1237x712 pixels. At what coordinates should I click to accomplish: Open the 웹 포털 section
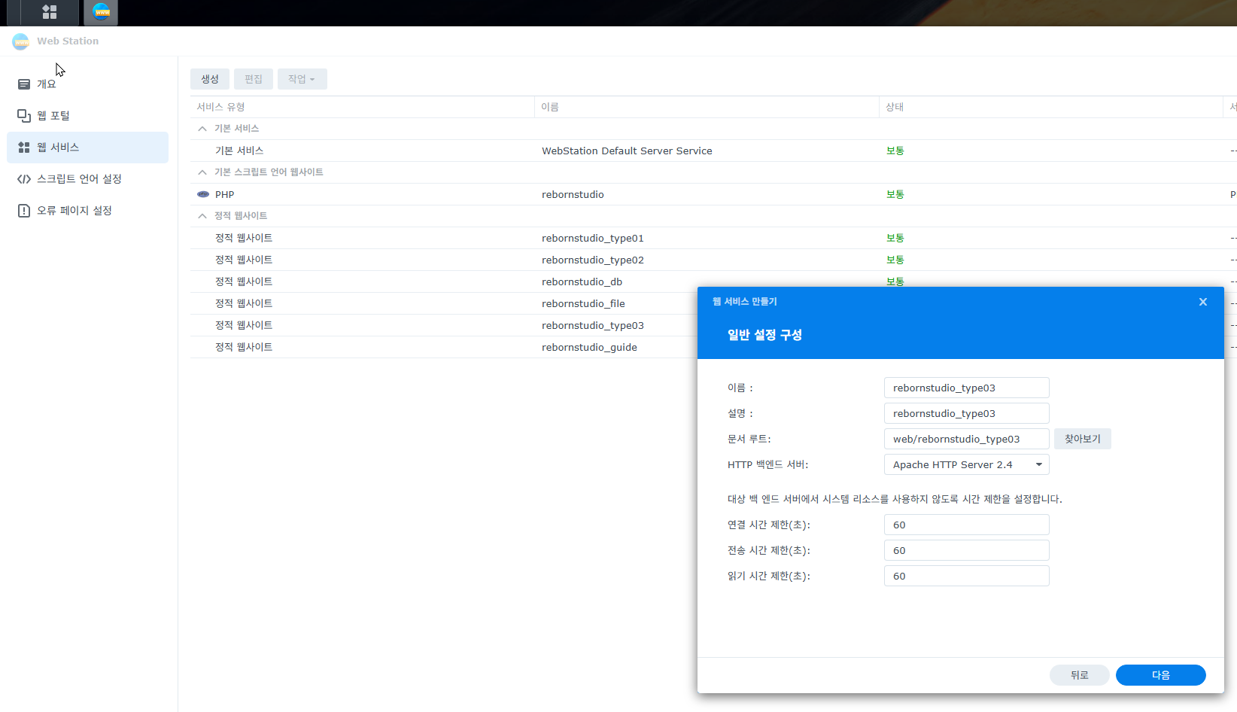(53, 116)
